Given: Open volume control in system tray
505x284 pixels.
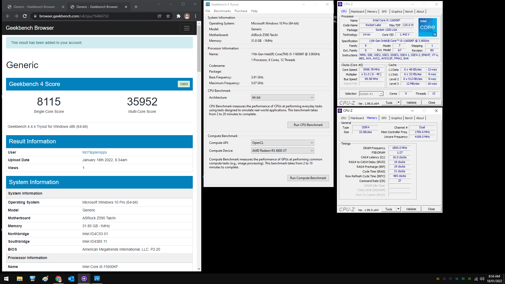Looking at the screenshot, I should tap(482, 279).
